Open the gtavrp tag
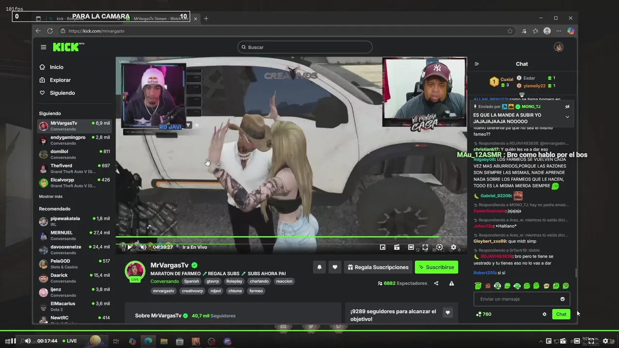 213,281
